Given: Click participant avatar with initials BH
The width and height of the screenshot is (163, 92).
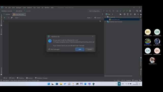Looking at the screenshot, I should [148, 32].
